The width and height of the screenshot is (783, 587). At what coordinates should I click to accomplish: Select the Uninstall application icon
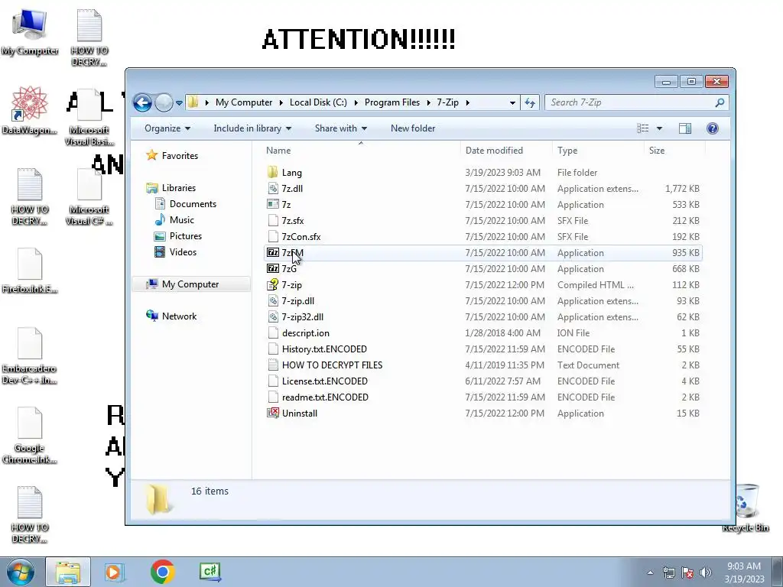click(x=273, y=413)
